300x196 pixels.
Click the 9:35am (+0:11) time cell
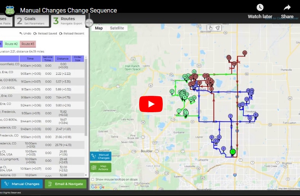pos(31,113)
